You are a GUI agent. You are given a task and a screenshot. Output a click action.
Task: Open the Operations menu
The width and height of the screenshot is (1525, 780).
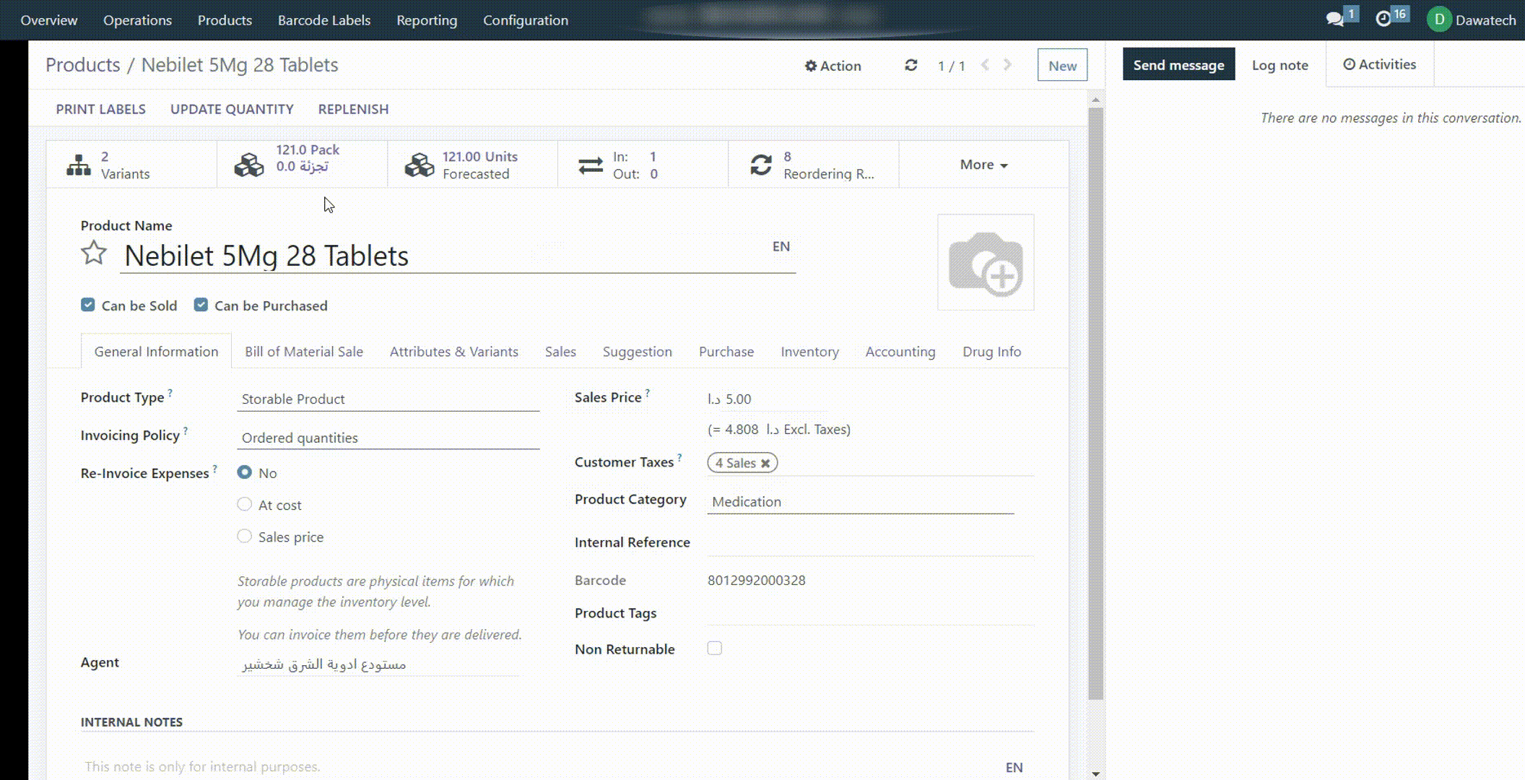(x=137, y=20)
